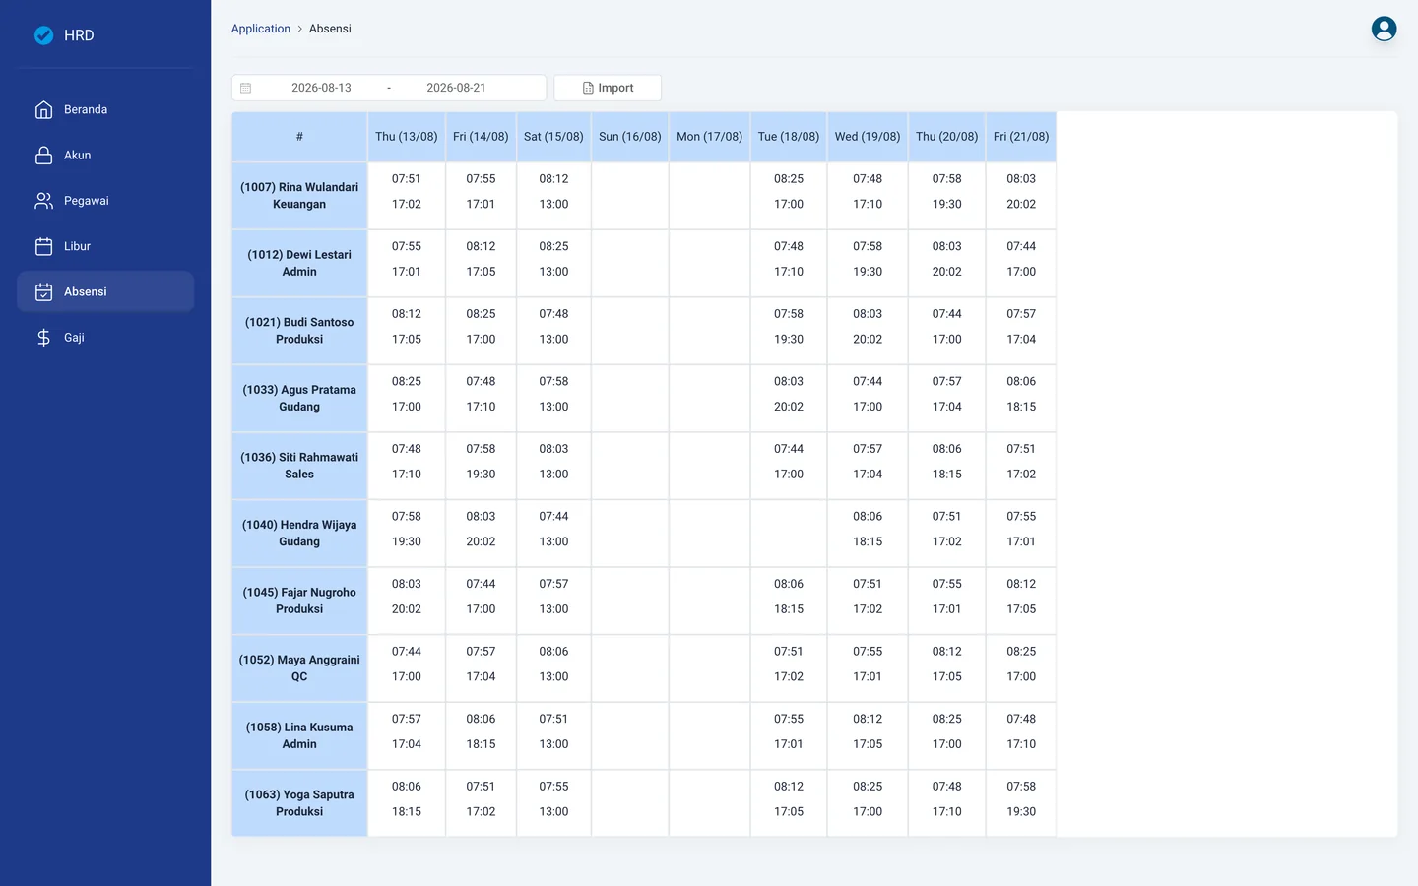Screen dimensions: 1418x886
Task: Open the user profile avatar
Action: 1384,29
